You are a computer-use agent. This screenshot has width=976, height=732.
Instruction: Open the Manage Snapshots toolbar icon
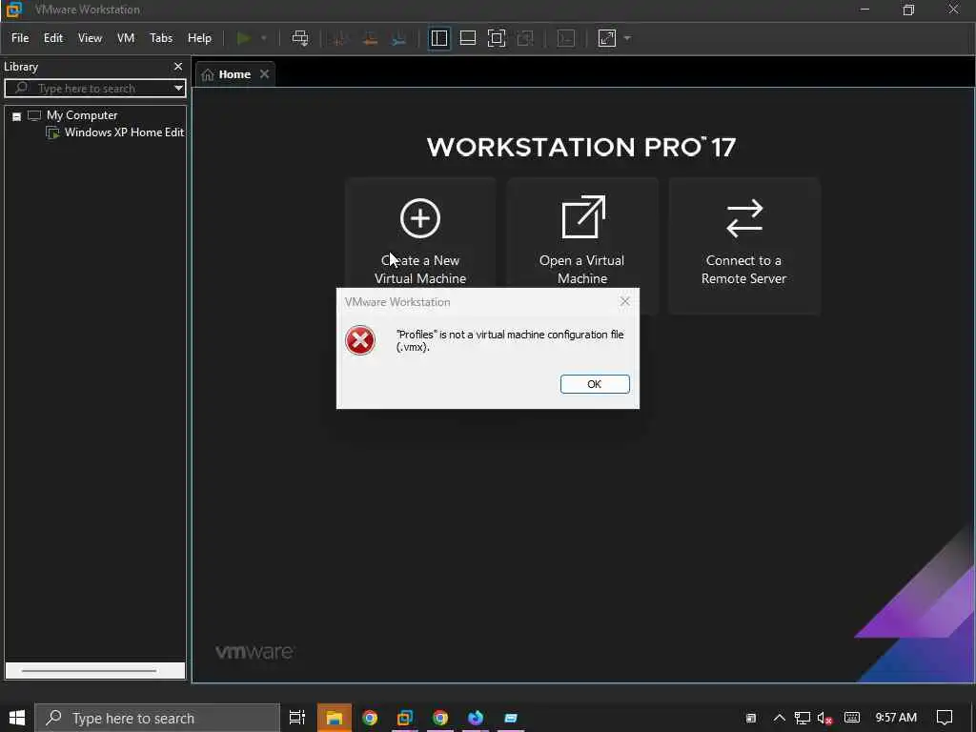[399, 38]
